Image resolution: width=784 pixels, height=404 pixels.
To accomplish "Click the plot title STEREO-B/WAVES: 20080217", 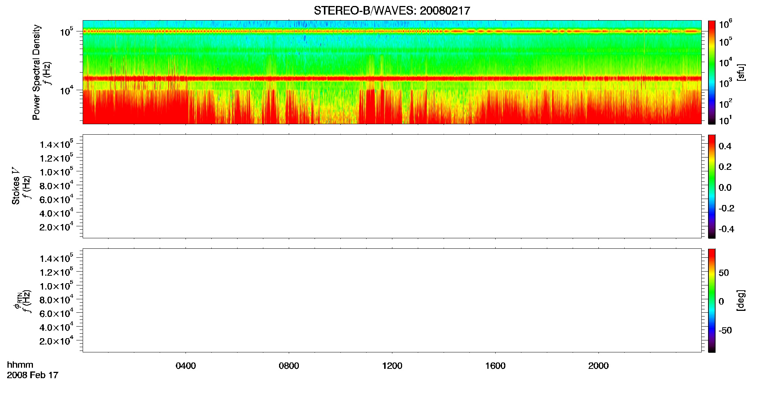I will pyautogui.click(x=392, y=11).
